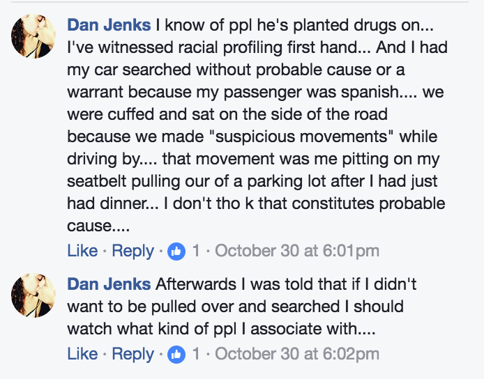Click the word "cuffed" in the first comment

(x=134, y=115)
